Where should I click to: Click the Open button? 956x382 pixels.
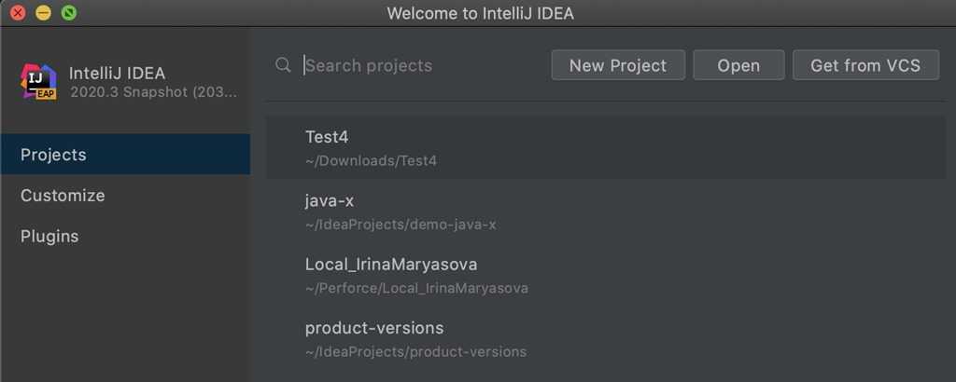pos(738,65)
